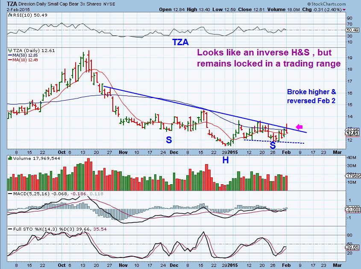Viewport: 361px width, 269px height.
Task: Click the blue descending trendline
Action: [205, 109]
